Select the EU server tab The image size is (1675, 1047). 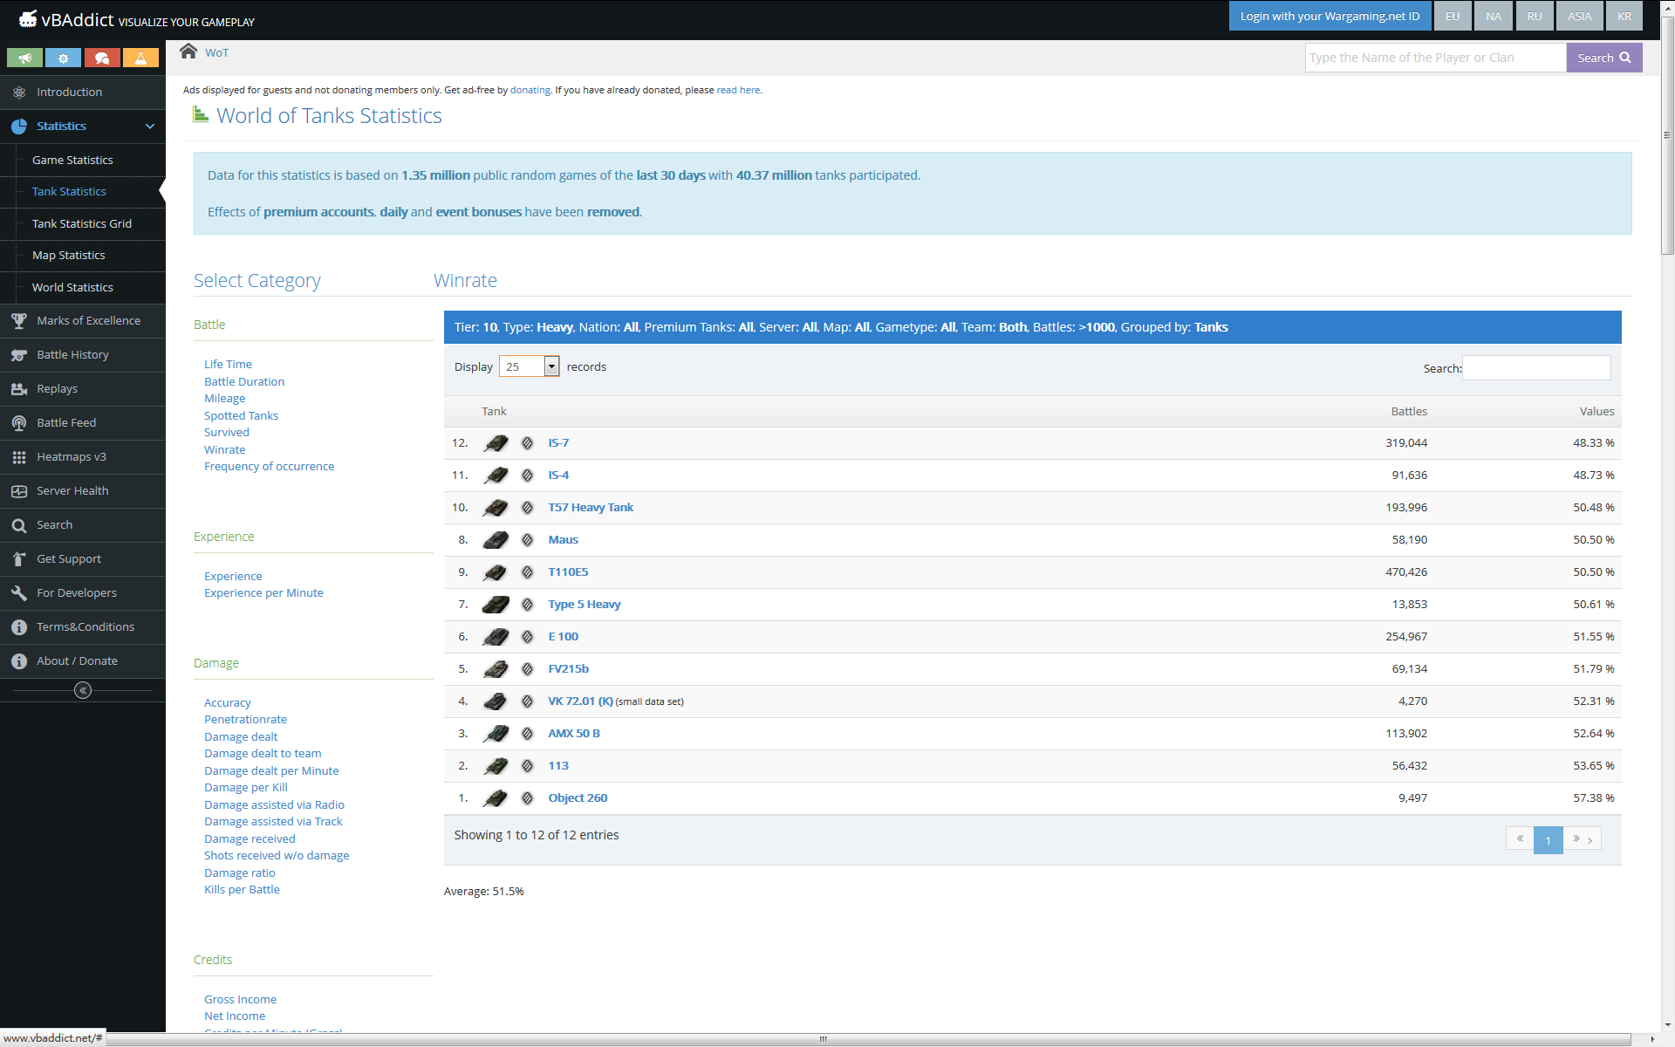[x=1453, y=16]
